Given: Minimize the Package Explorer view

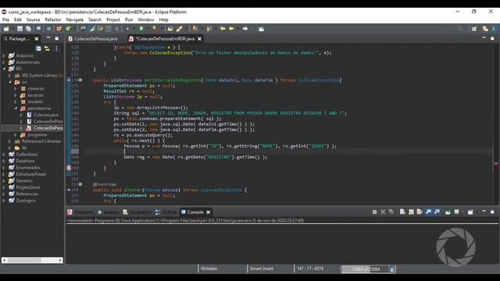Looking at the screenshot, I should point(48,38).
